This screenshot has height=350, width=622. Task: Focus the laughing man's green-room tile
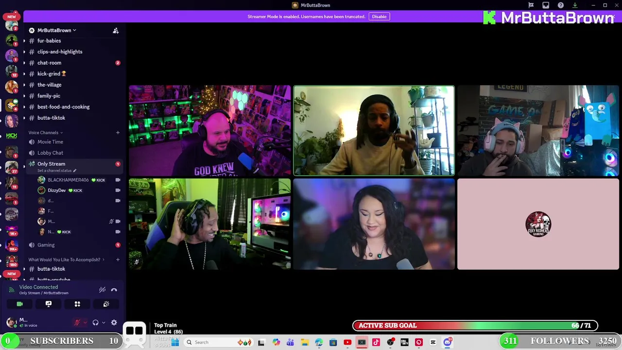210,224
